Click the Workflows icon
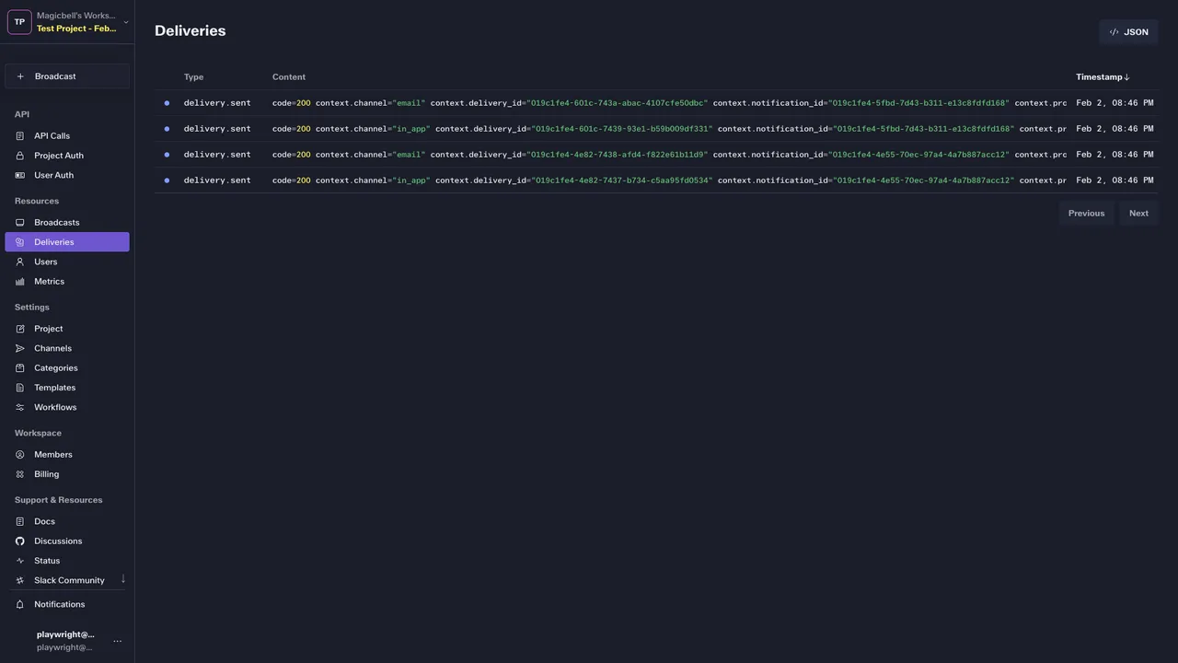This screenshot has width=1178, height=663. click(20, 408)
